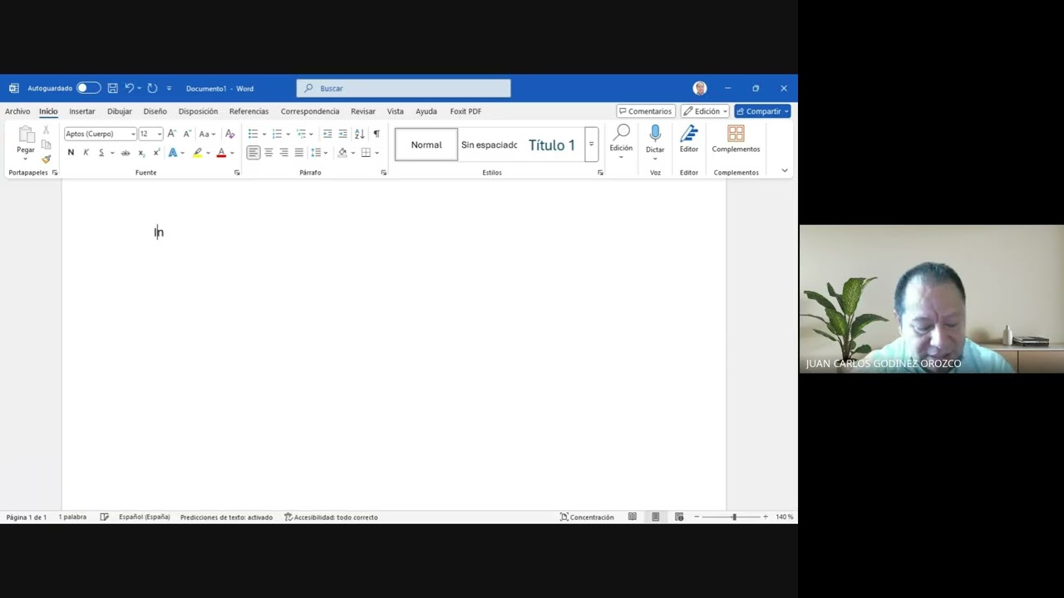Adjust the zoom slider in status bar

click(x=733, y=517)
